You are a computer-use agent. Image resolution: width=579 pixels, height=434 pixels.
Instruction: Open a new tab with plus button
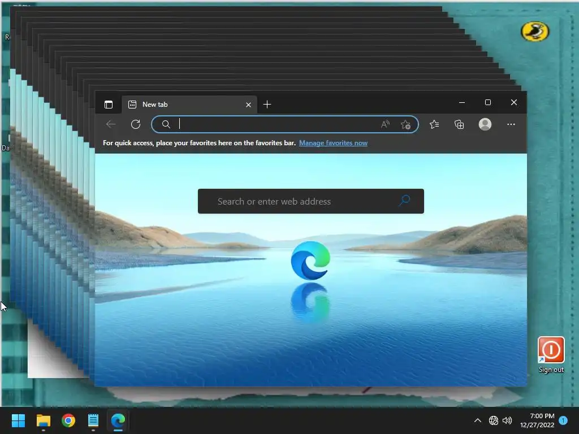pyautogui.click(x=267, y=105)
